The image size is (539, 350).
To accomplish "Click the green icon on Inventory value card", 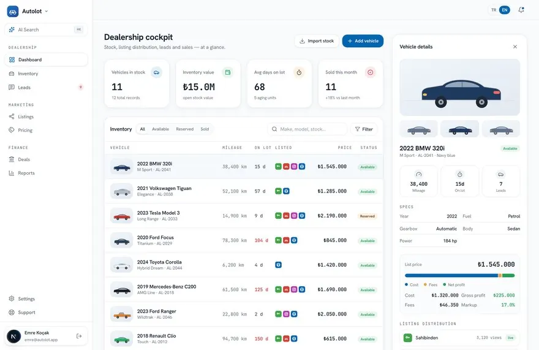I will (228, 72).
